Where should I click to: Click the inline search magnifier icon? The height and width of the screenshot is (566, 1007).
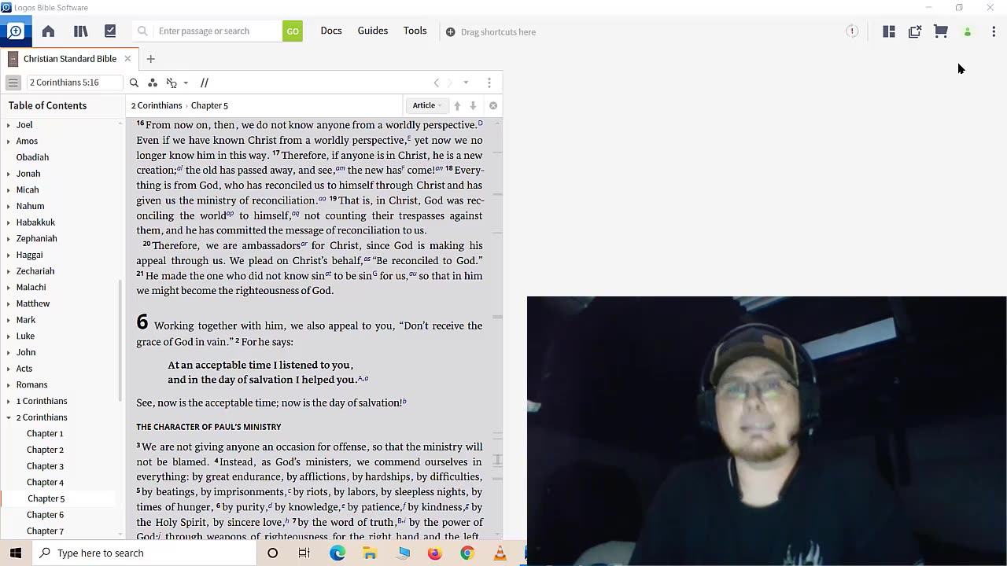tap(134, 83)
